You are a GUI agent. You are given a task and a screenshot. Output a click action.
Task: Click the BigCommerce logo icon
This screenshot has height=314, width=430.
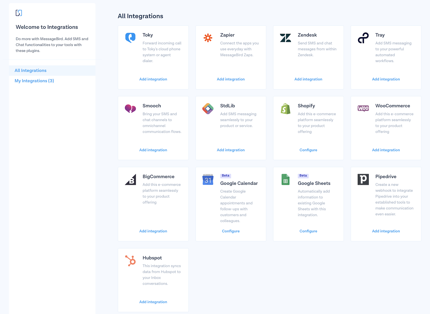click(130, 179)
